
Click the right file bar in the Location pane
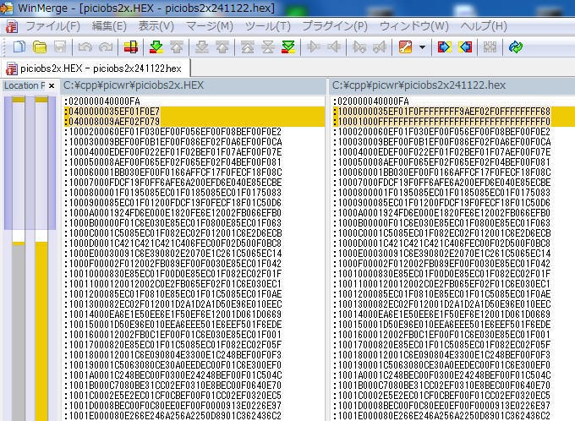pos(41,258)
